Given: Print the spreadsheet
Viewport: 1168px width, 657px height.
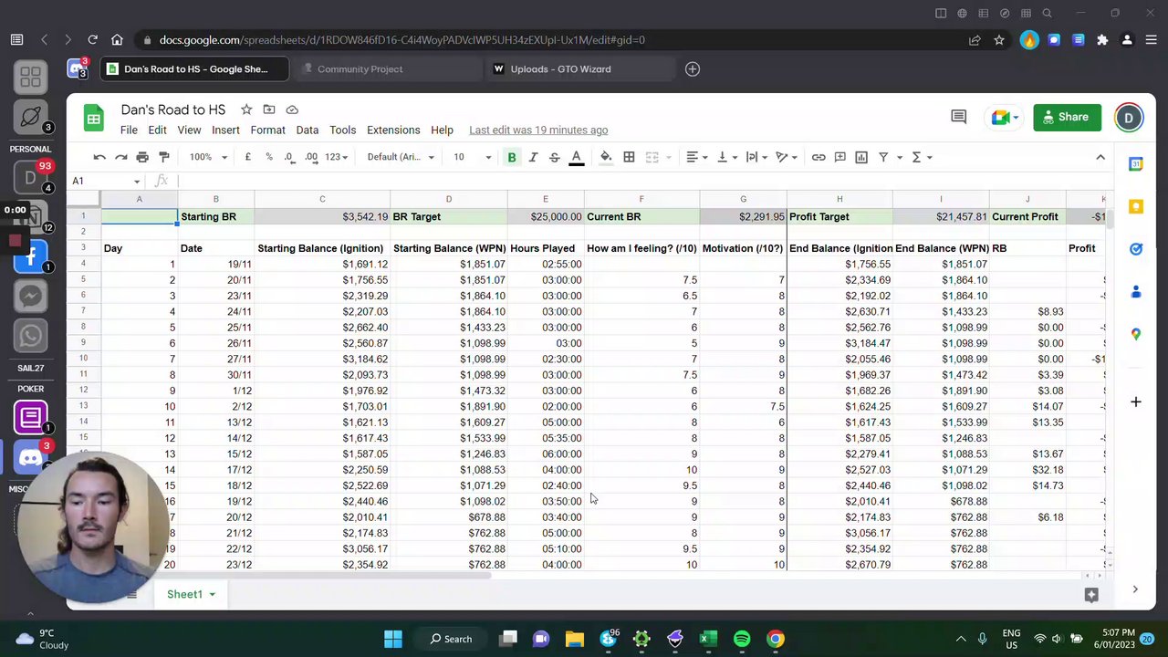Looking at the screenshot, I should coord(142,157).
